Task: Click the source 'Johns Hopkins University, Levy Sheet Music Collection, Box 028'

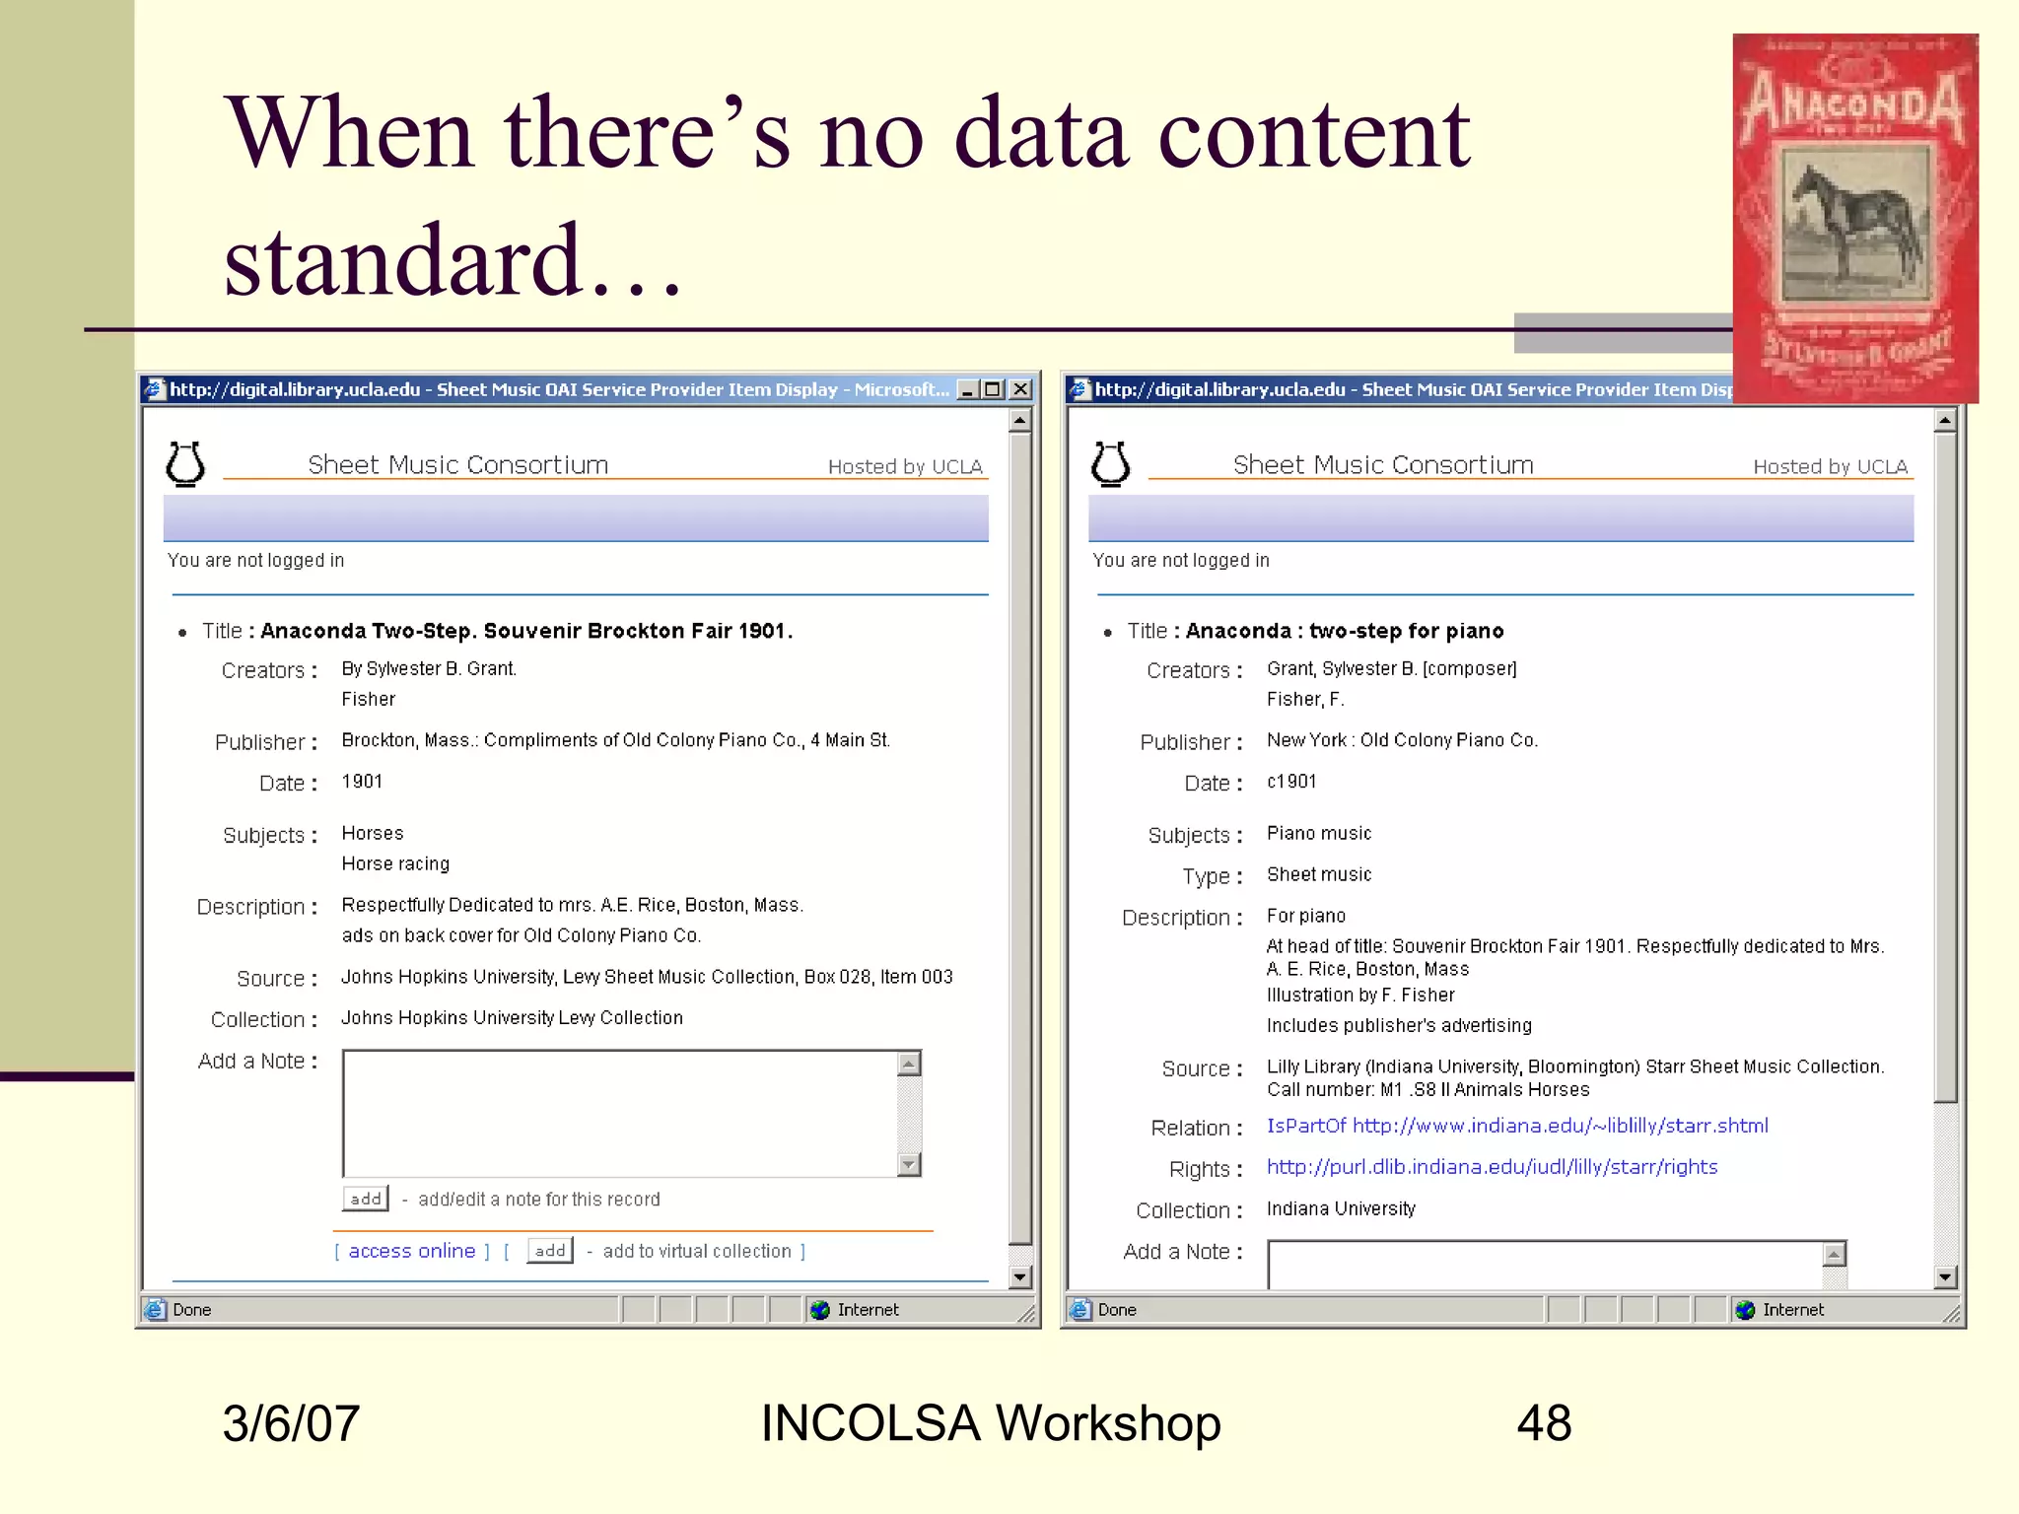Action: pos(647,977)
